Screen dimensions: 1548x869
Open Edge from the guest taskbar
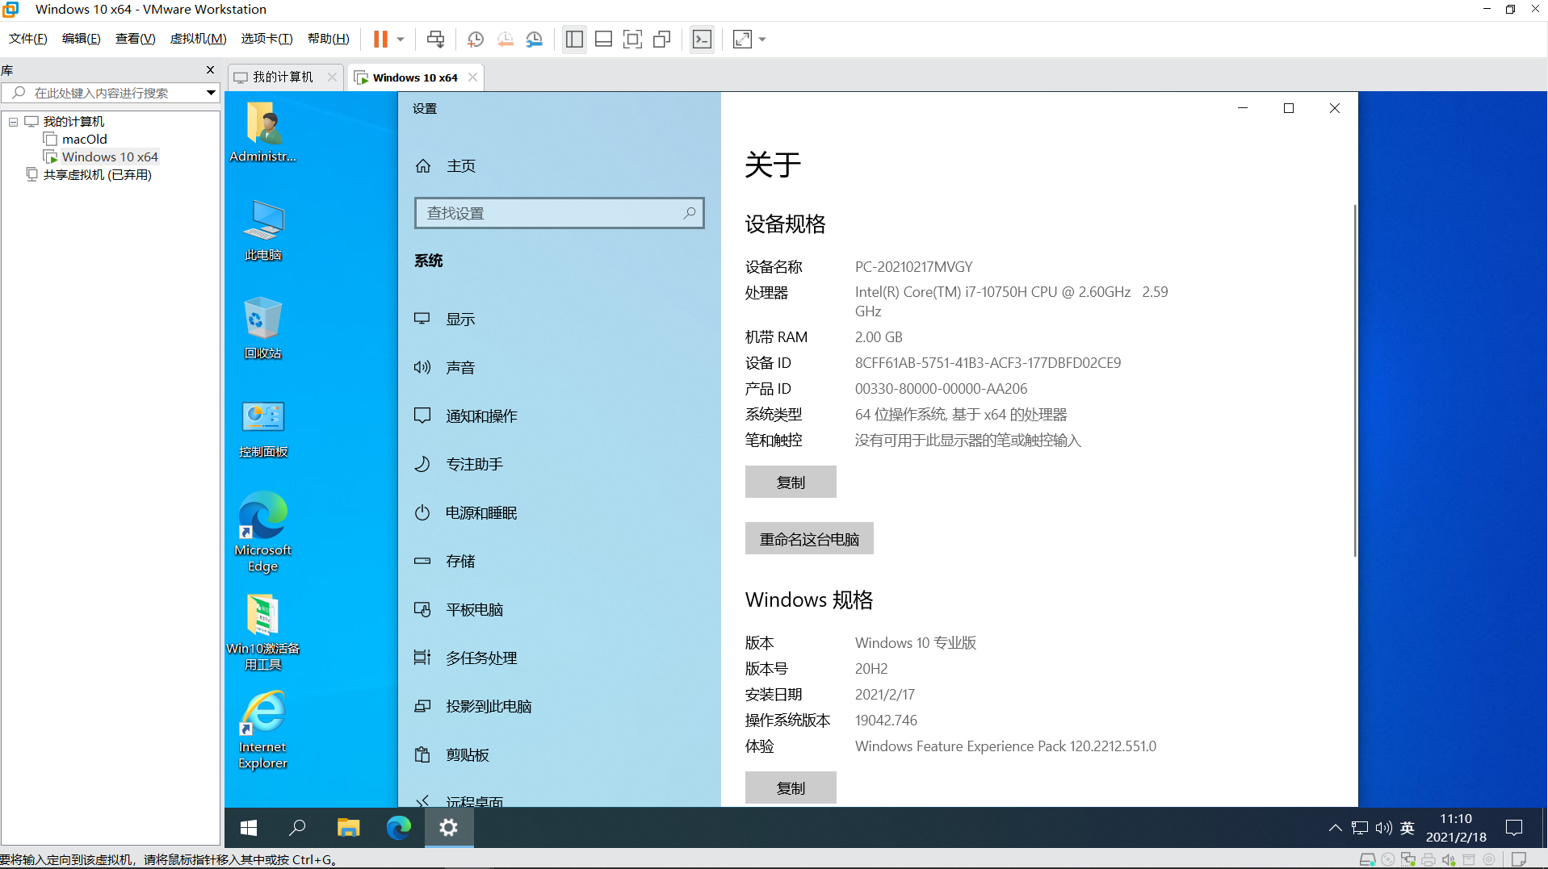click(398, 827)
